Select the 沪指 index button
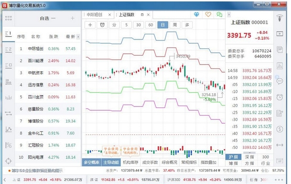The height and width of the screenshot is (184, 291). (234, 157)
